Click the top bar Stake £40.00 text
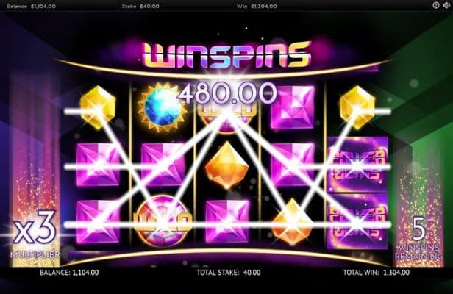The image size is (453, 294). (x=140, y=6)
